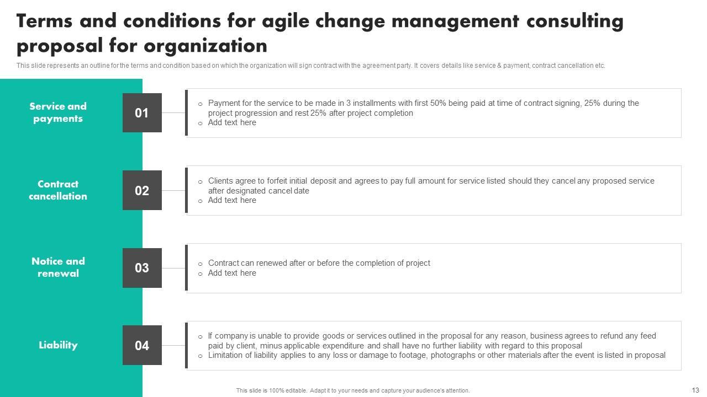Click the slide title about terms and conditions
This screenshot has width=707, height=397.
(320, 33)
